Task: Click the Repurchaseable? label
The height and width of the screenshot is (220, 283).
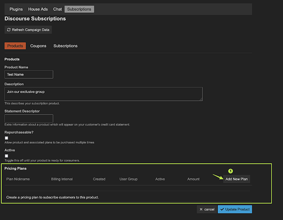Action: pyautogui.click(x=19, y=133)
